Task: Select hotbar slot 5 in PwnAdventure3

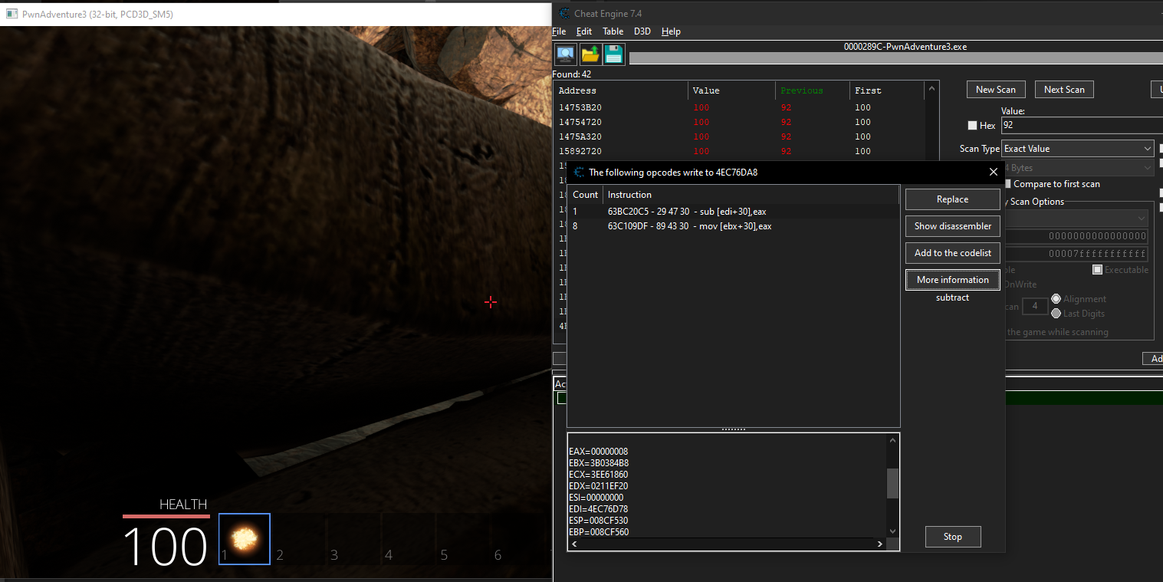Action: [x=462, y=539]
